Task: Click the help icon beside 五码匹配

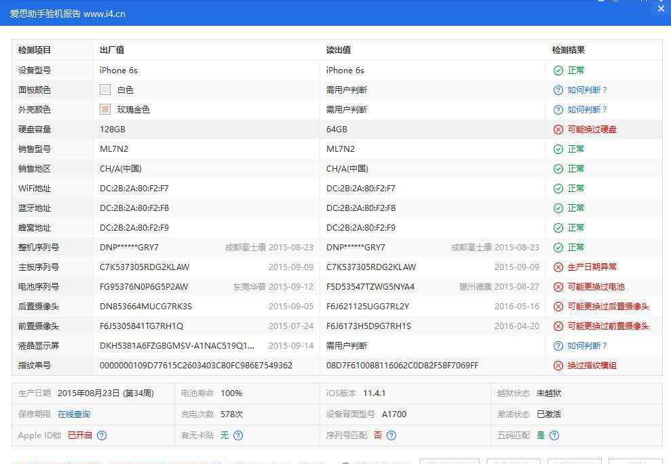Action: (x=554, y=436)
